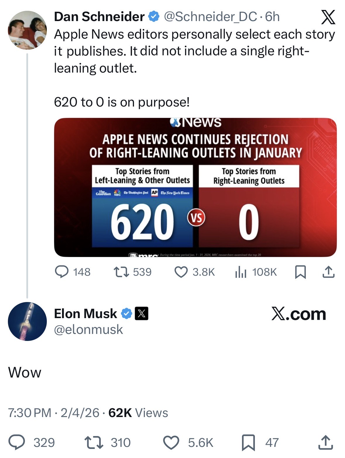Click Elon Musk display name
345x458 pixels.
click(85, 314)
